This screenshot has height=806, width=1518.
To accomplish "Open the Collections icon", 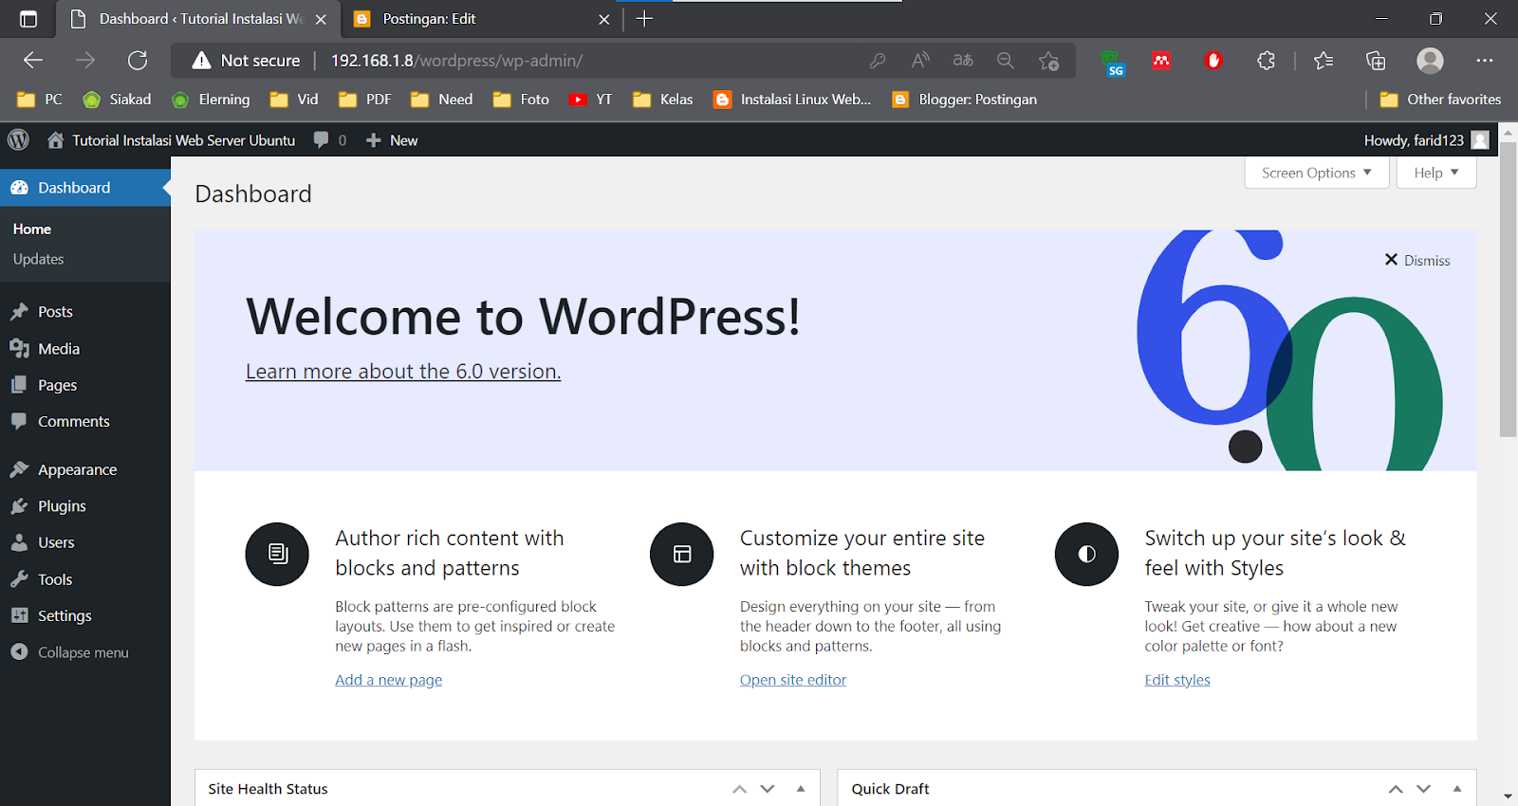I will [x=1376, y=61].
